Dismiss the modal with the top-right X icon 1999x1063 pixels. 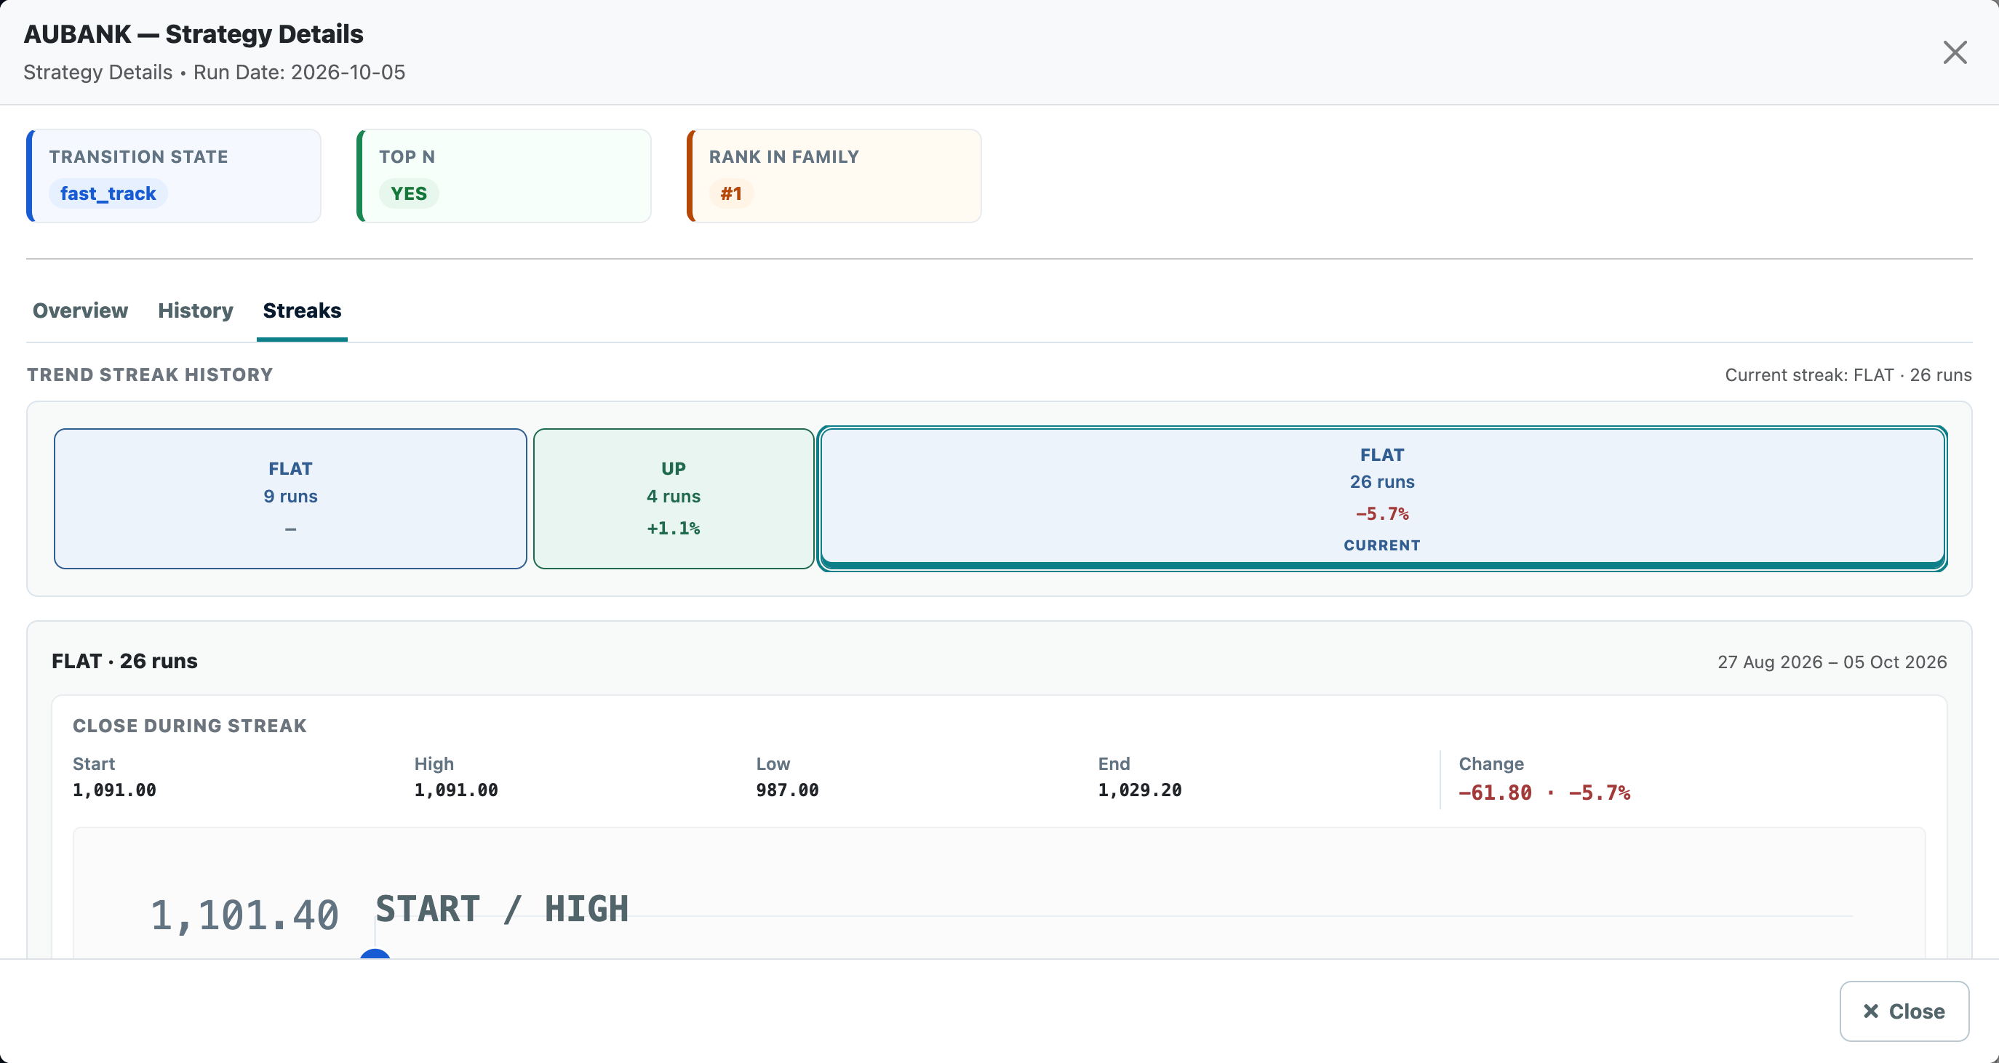click(x=1955, y=53)
